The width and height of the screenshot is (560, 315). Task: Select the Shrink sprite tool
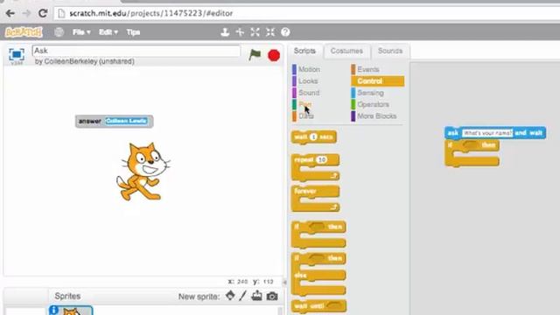point(270,32)
